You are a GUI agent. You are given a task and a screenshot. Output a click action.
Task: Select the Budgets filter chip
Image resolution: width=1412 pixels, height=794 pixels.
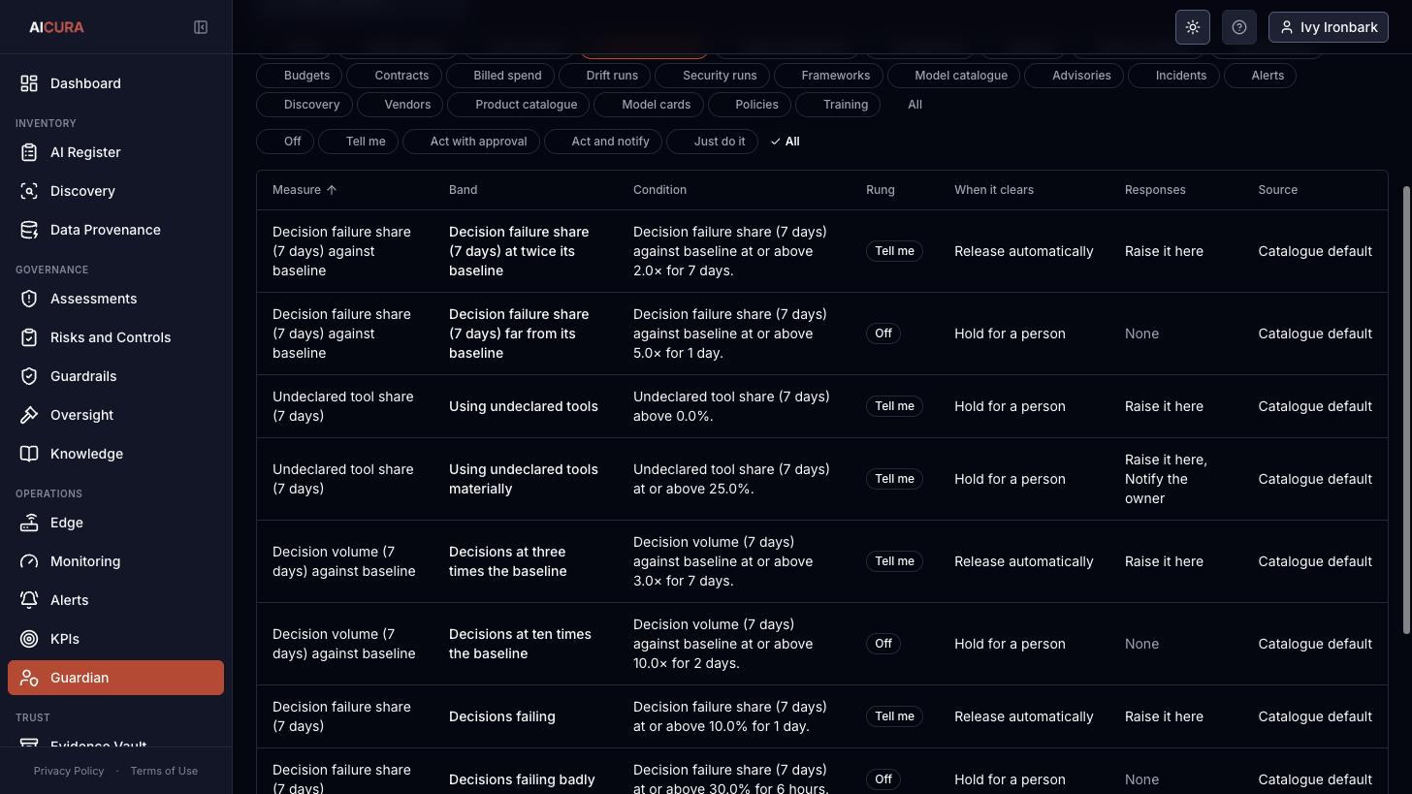pyautogui.click(x=299, y=76)
